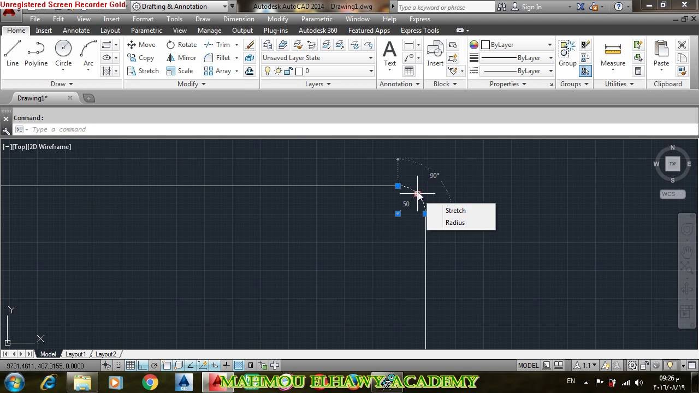The width and height of the screenshot is (699, 393).
Task: Activate the Fillet command
Action: click(x=217, y=58)
